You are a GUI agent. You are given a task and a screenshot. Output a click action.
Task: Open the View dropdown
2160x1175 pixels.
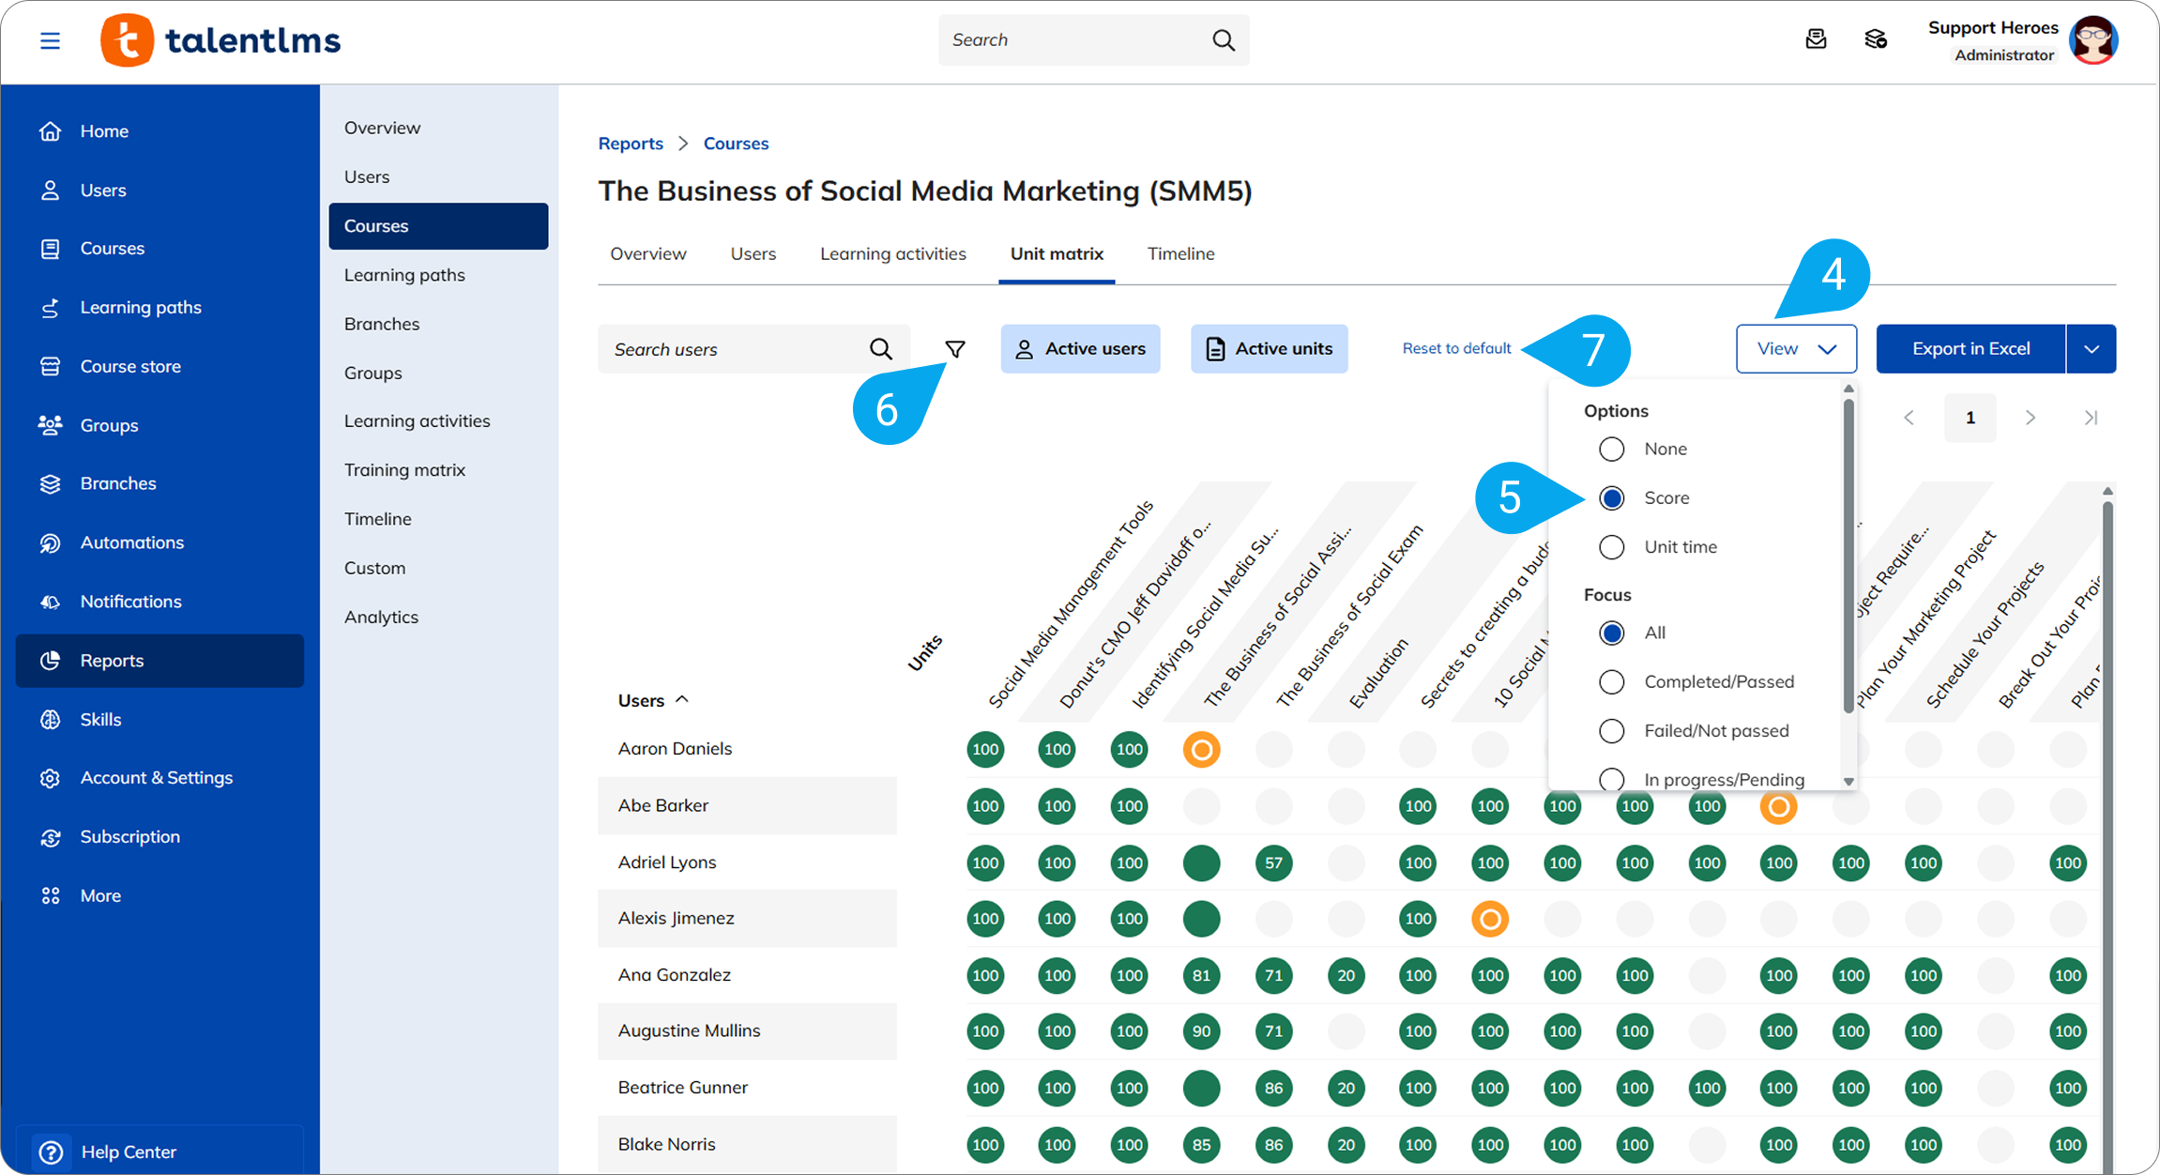[x=1795, y=349]
